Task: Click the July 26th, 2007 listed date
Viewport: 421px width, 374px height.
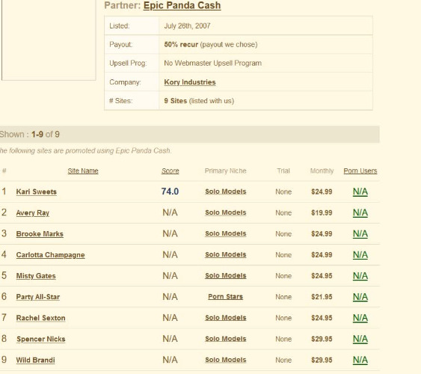Action: (187, 25)
